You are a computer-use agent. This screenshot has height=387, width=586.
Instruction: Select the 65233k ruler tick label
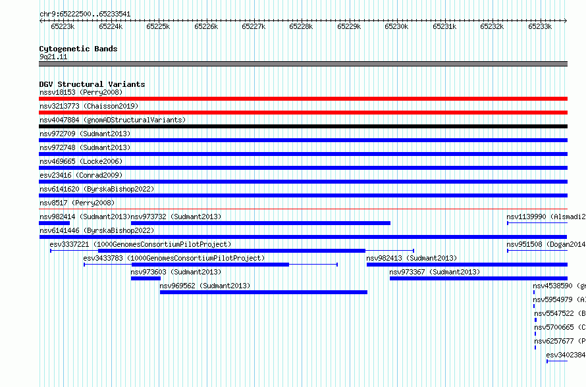click(540, 26)
